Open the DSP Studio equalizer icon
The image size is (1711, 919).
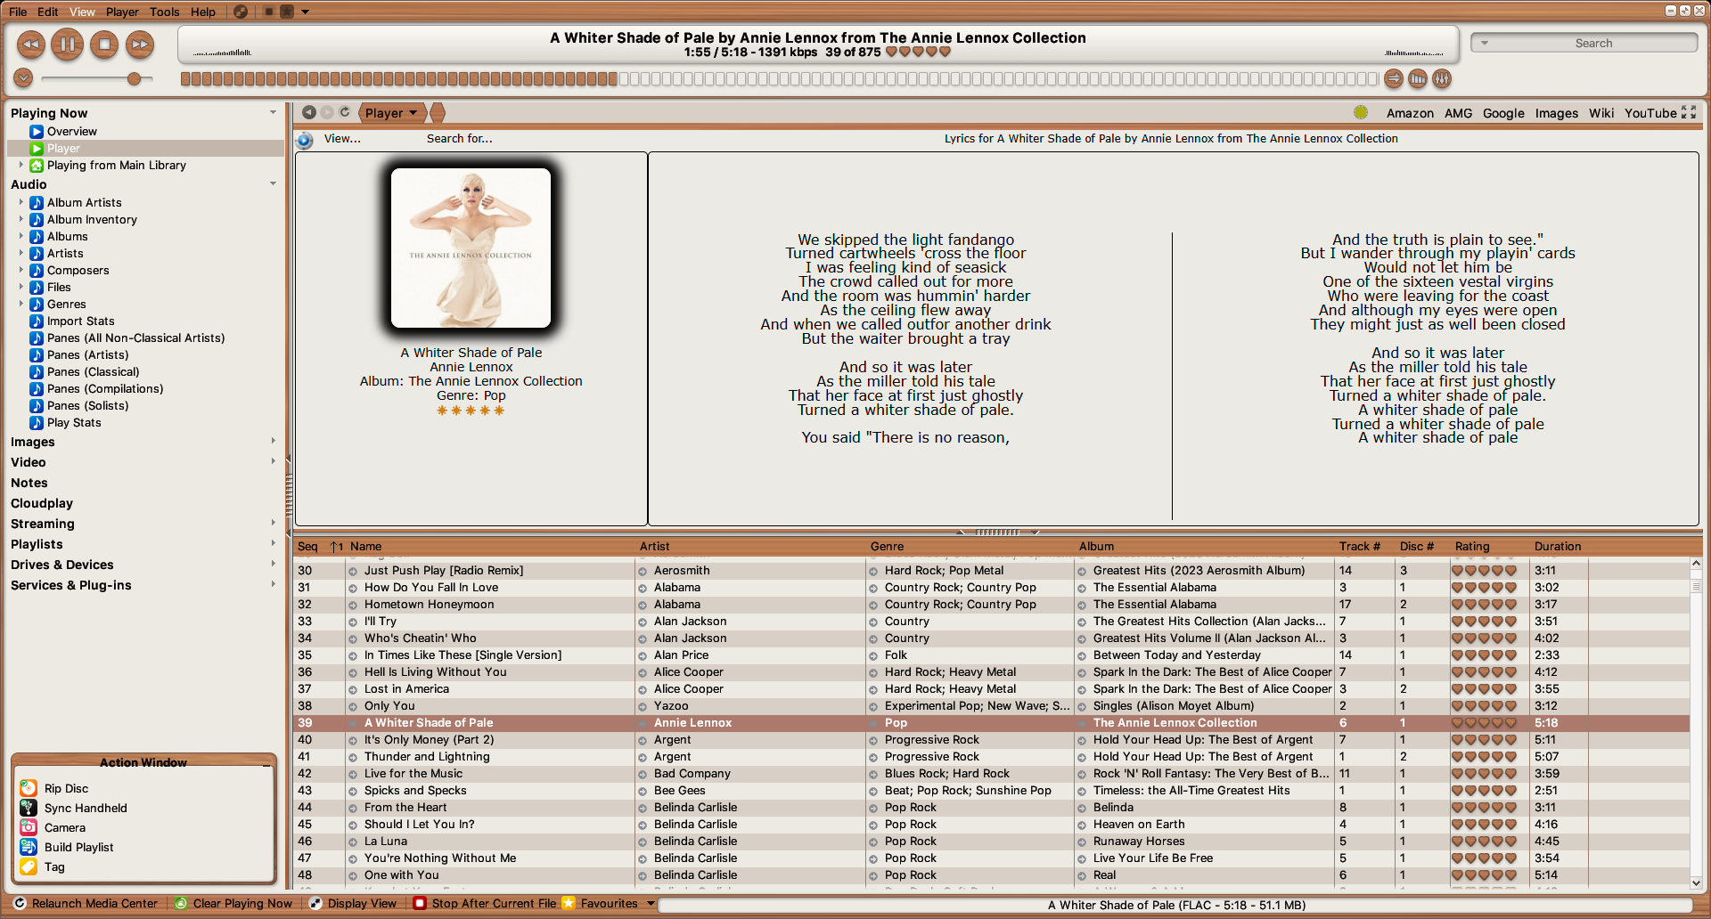pyautogui.click(x=1442, y=79)
